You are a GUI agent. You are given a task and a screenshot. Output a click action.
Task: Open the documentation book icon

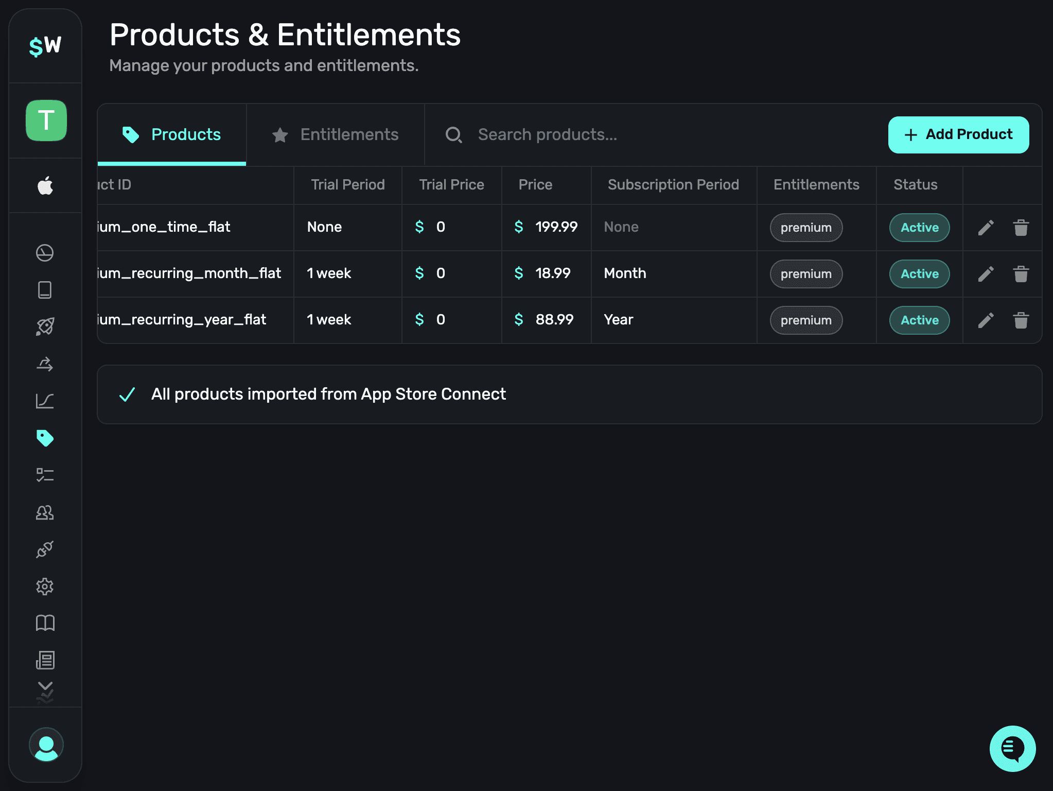coord(45,624)
